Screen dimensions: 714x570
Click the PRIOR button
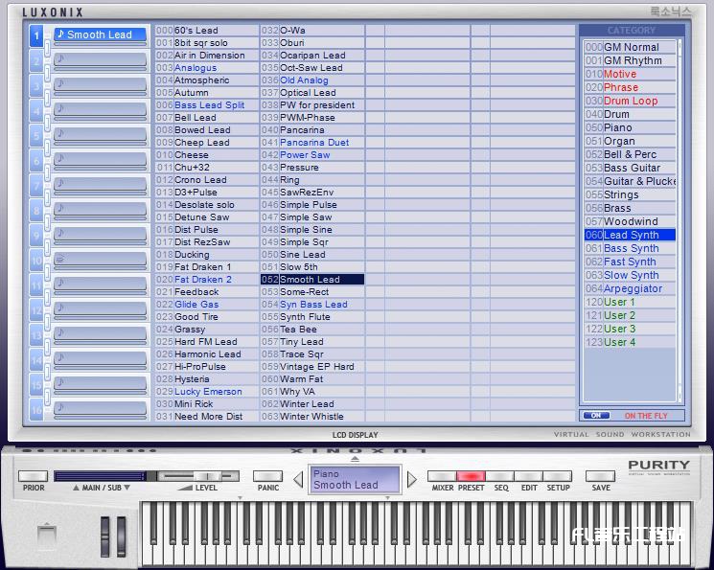point(33,476)
